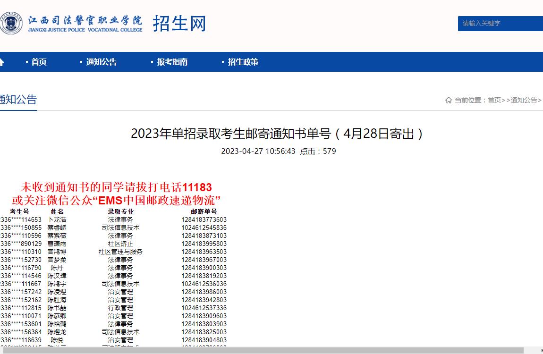
Task: Click the 通知公告 section heading tab
Action: (x=18, y=100)
